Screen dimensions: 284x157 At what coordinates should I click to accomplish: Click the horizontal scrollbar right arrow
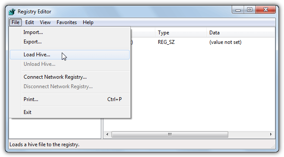click(x=271, y=134)
